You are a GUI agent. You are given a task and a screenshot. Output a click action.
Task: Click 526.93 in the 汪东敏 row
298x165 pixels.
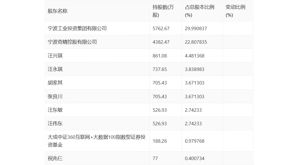coord(160,110)
